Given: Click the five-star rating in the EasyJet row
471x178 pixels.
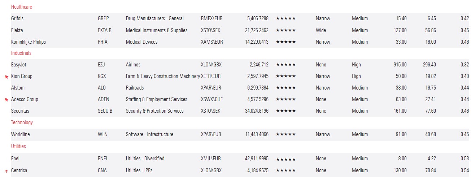Looking at the screenshot, I should point(285,65).
